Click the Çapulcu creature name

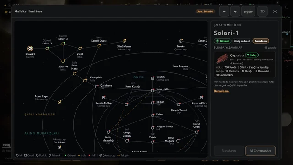pos(237,55)
